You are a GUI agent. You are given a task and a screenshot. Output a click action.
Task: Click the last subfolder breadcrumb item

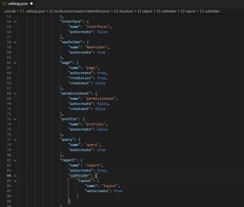[x=212, y=11]
